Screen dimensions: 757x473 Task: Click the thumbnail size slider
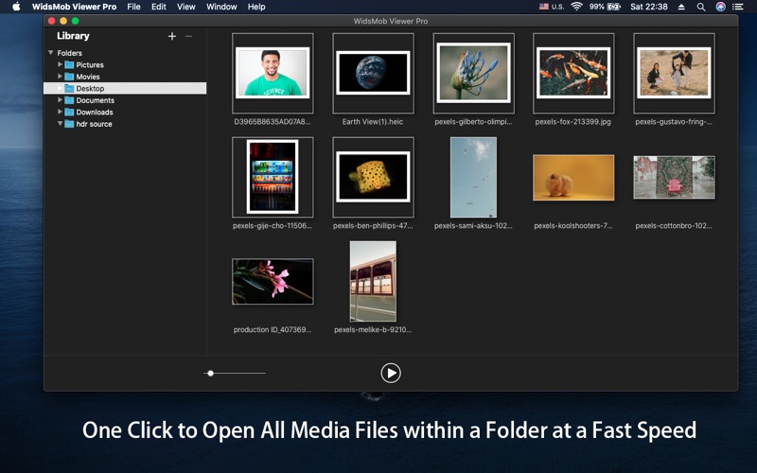pyautogui.click(x=210, y=373)
